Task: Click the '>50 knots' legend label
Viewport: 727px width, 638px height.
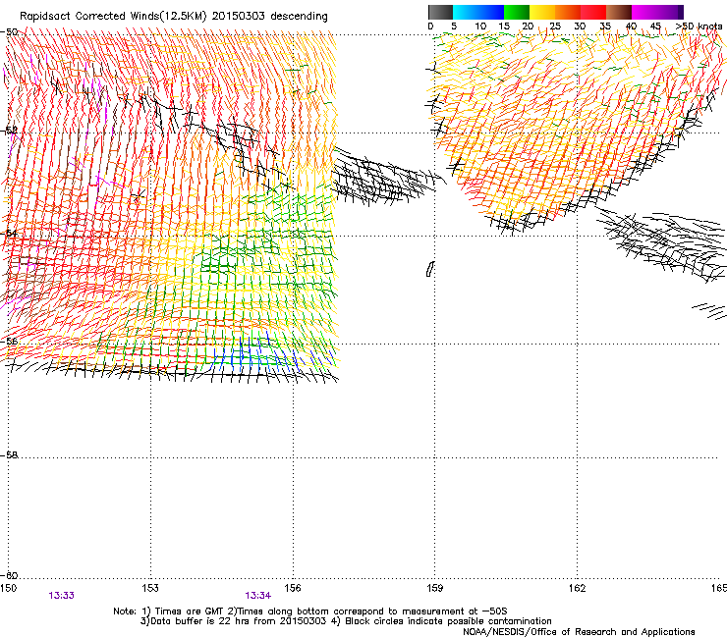Action: coord(699,27)
